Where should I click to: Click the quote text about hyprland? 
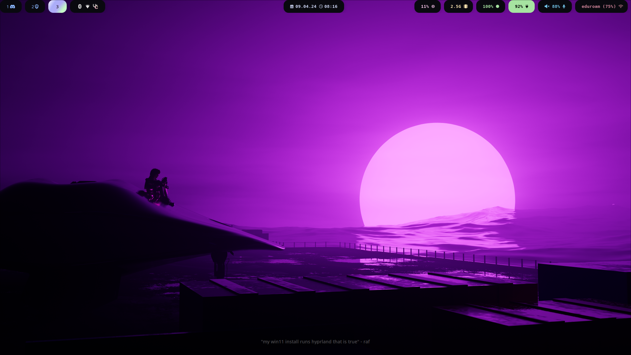(315, 342)
